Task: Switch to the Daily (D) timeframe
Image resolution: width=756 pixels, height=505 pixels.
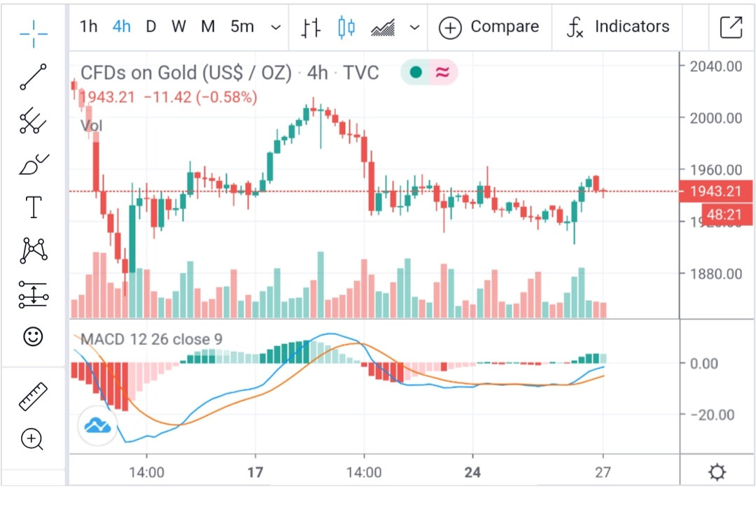Action: (150, 27)
